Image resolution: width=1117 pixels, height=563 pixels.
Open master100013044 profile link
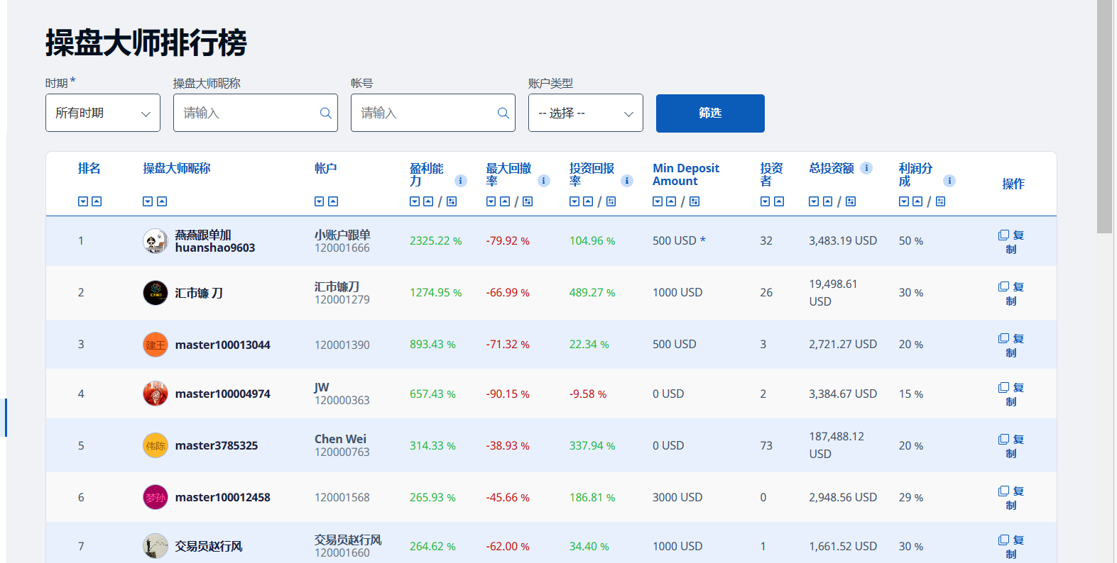coord(223,345)
